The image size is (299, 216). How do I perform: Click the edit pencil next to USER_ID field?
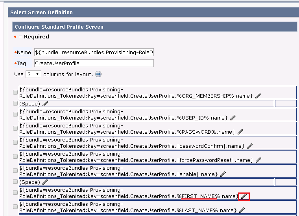(233, 118)
